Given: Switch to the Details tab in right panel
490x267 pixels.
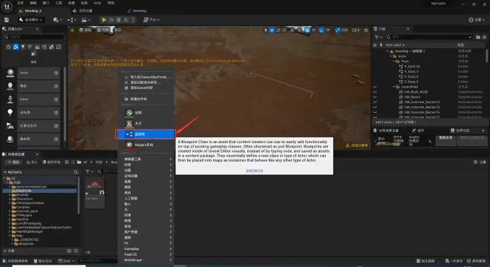Looking at the screenshot, I should (x=418, y=131).
